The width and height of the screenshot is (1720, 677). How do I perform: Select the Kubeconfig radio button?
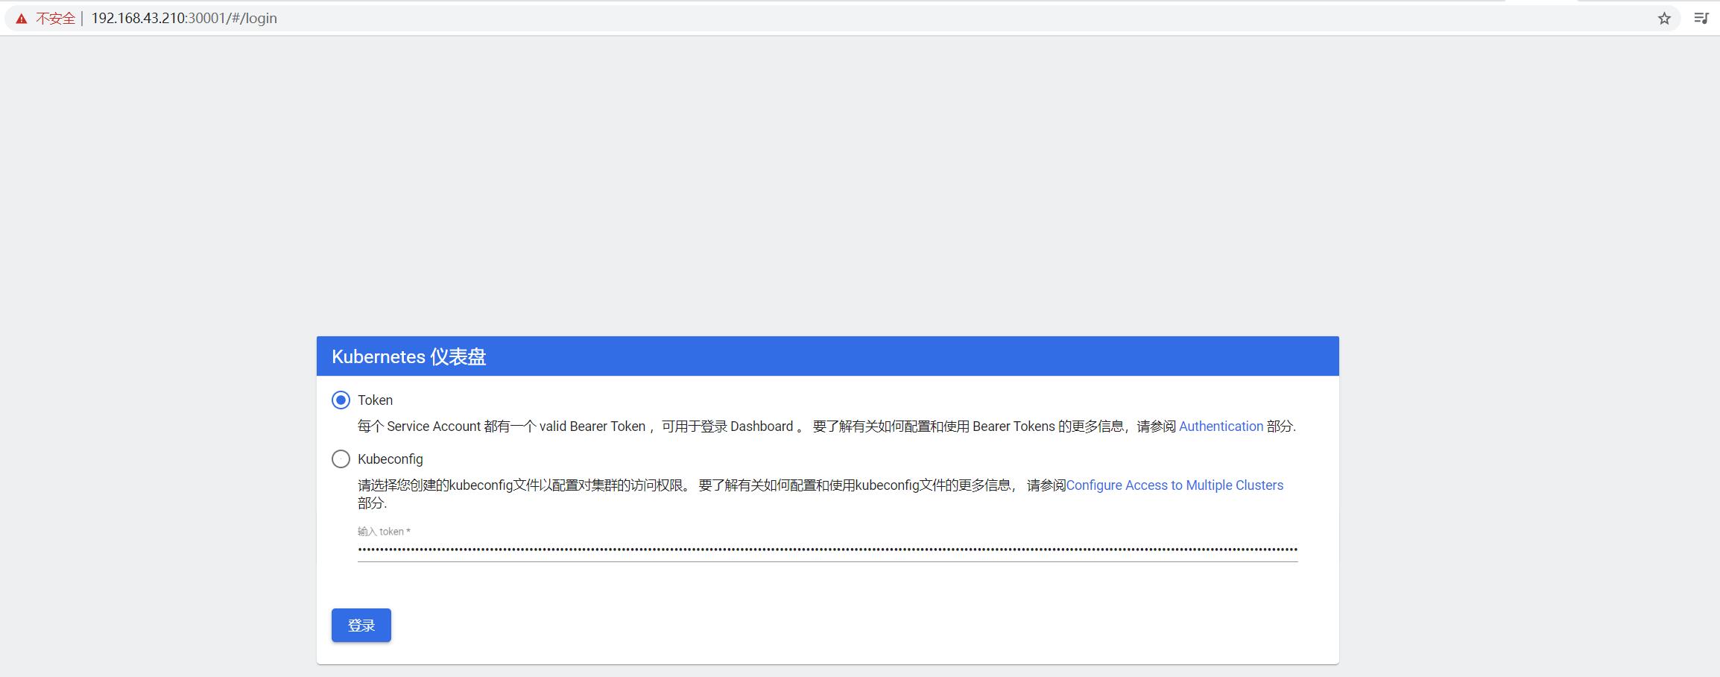[x=341, y=459]
